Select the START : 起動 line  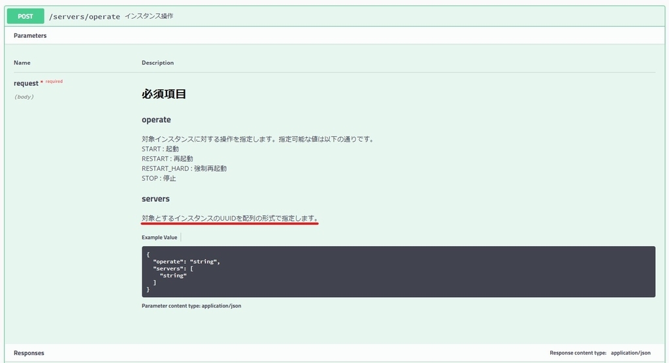point(160,149)
